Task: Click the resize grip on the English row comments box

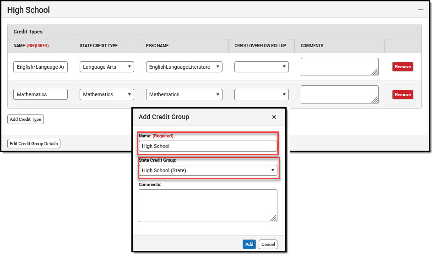Action: click(x=374, y=72)
